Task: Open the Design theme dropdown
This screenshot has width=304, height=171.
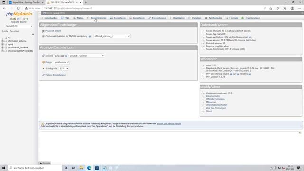Action: point(62,62)
